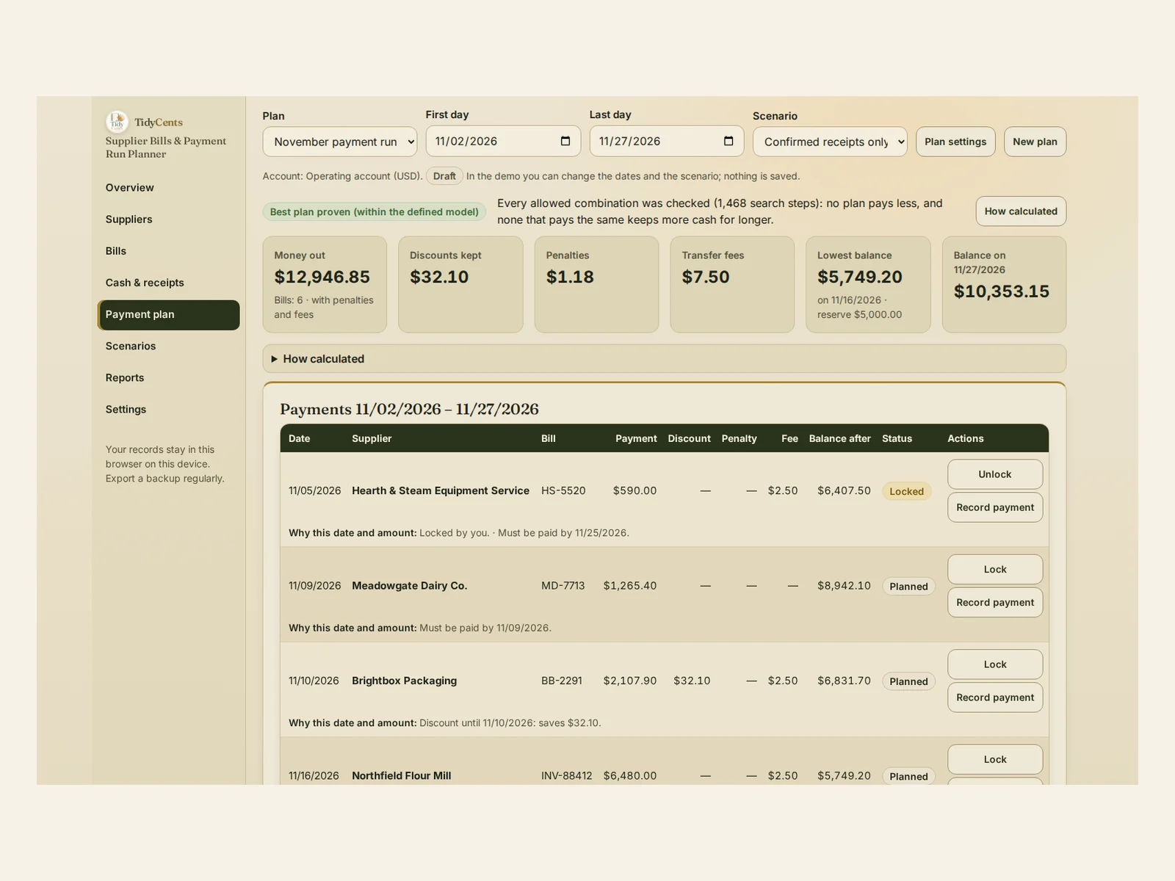Click the Lowest balance $5,749.20 card
The height and width of the screenshot is (881, 1175).
[x=868, y=285]
